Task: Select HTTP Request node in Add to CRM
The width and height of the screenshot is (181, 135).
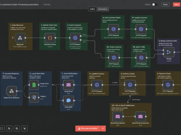Action: tap(141, 58)
